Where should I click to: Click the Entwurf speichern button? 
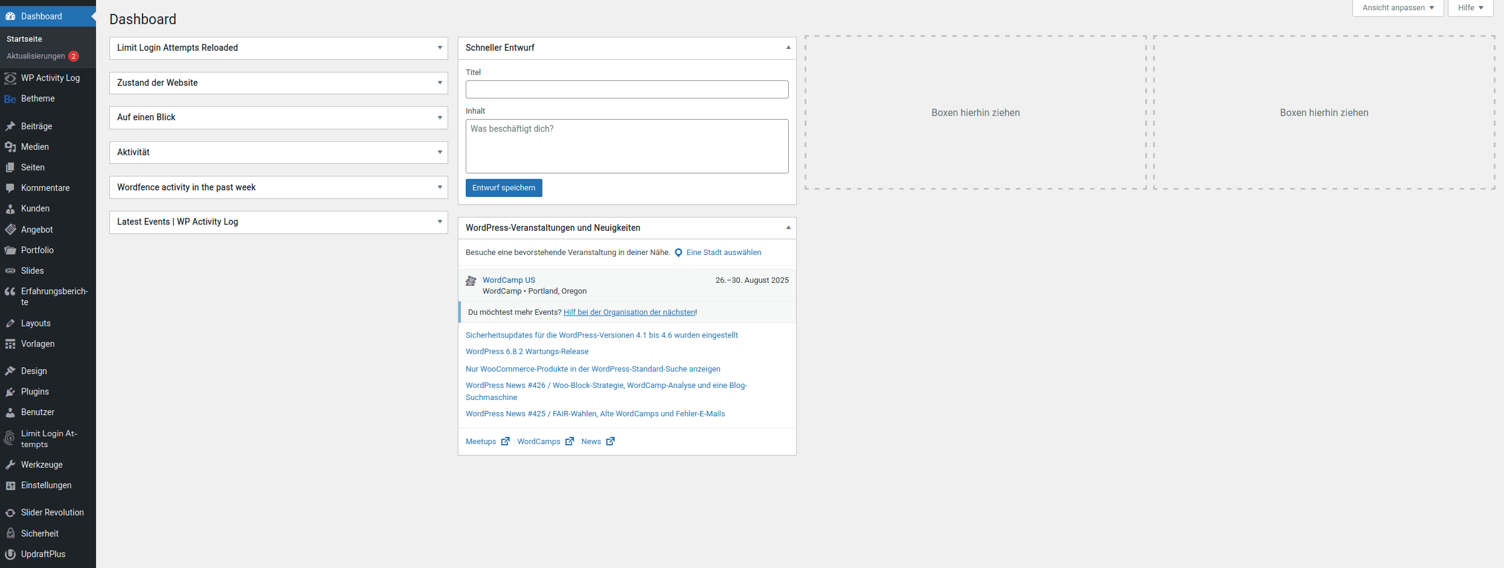tap(504, 188)
